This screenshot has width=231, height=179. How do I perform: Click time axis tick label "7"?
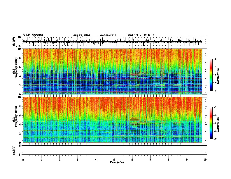tap(150, 160)
